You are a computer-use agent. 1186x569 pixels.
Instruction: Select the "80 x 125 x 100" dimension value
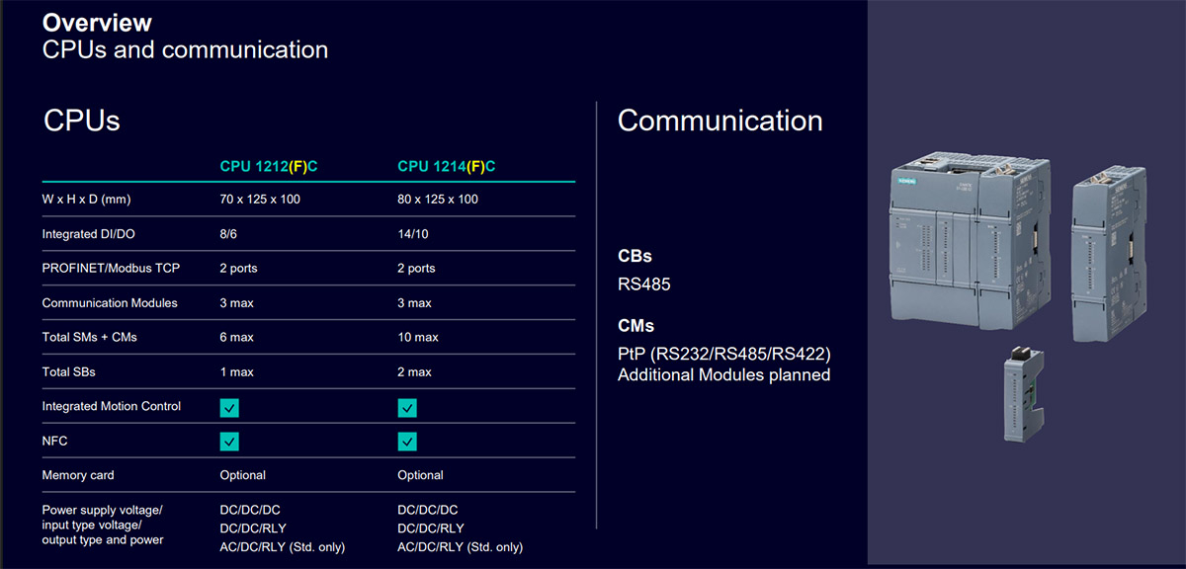tap(438, 200)
